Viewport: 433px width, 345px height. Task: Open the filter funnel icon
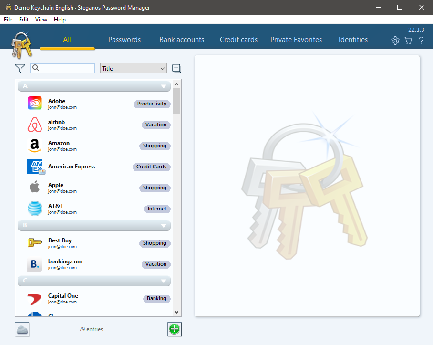tap(20, 68)
